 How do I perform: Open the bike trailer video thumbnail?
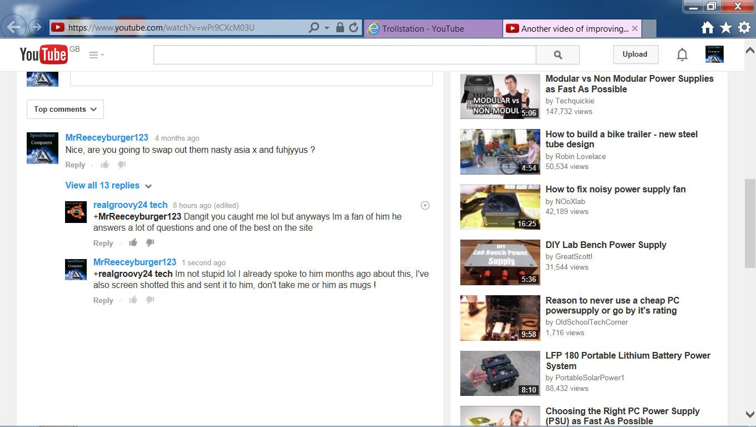(500, 152)
